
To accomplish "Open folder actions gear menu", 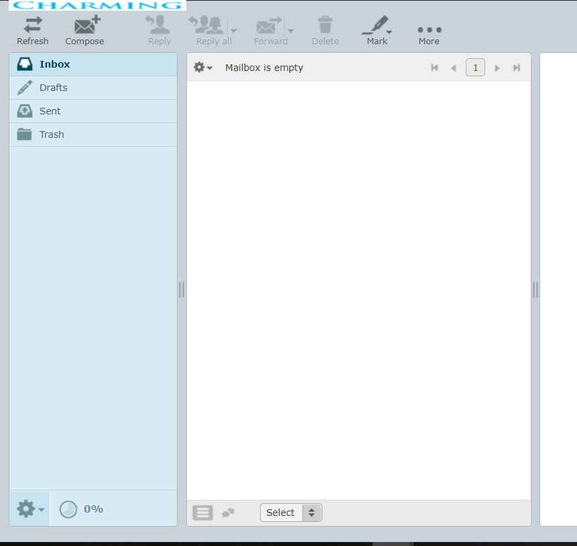I will click(x=30, y=509).
